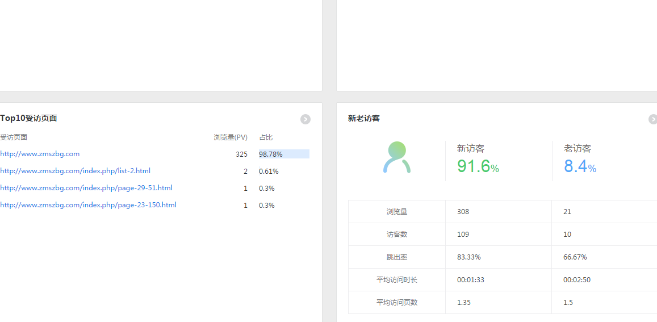657x322 pixels.
Task: Select the 跳出率 row label
Action: point(397,257)
